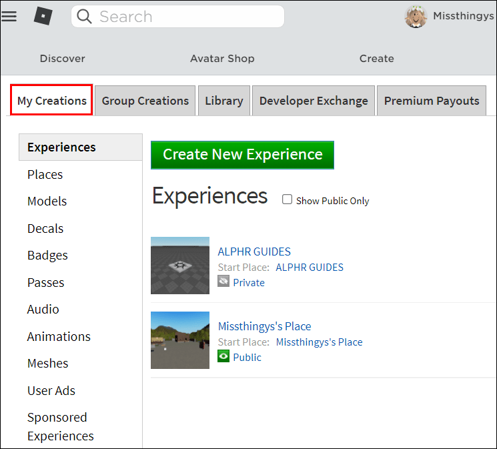The height and width of the screenshot is (449, 497).
Task: Open the Create menu item
Action: click(x=376, y=58)
